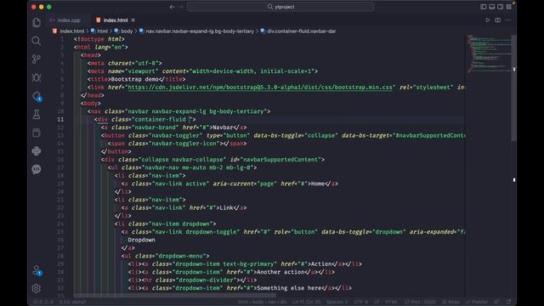Open the activity bar icon with badge below debug

point(37,96)
